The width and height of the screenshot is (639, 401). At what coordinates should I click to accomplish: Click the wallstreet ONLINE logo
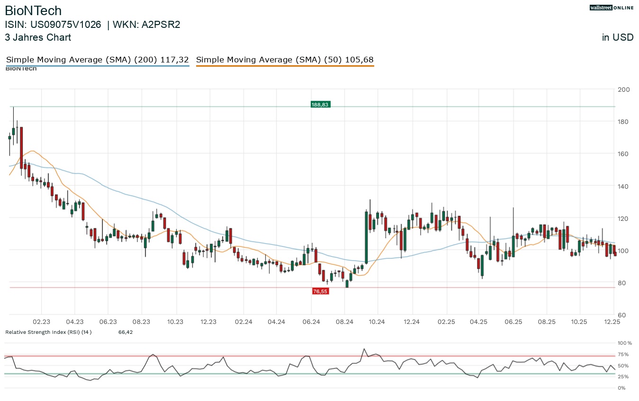(612, 8)
